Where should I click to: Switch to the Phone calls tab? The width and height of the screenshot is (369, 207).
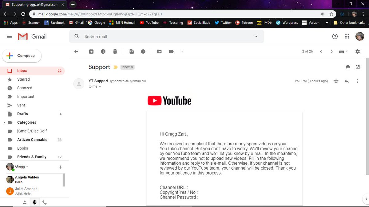pos(44,202)
